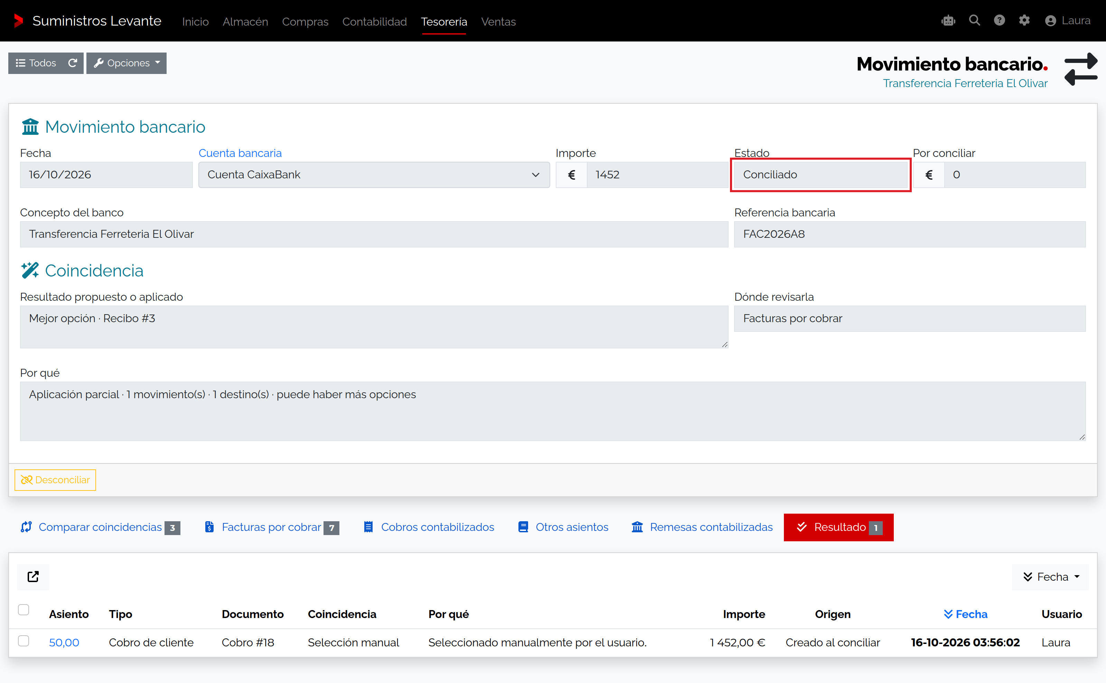The height and width of the screenshot is (683, 1106).
Task: Open the settings gear icon
Action: click(x=1024, y=21)
